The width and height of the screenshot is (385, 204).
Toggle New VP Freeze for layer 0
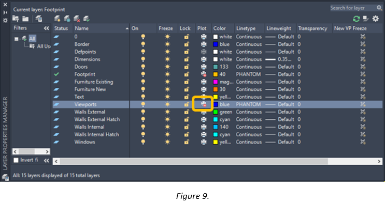coord(363,37)
